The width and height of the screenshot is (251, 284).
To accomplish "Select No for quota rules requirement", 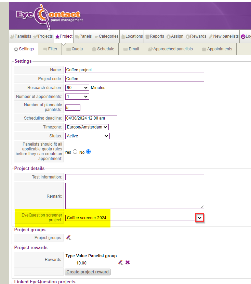I will click(89, 152).
